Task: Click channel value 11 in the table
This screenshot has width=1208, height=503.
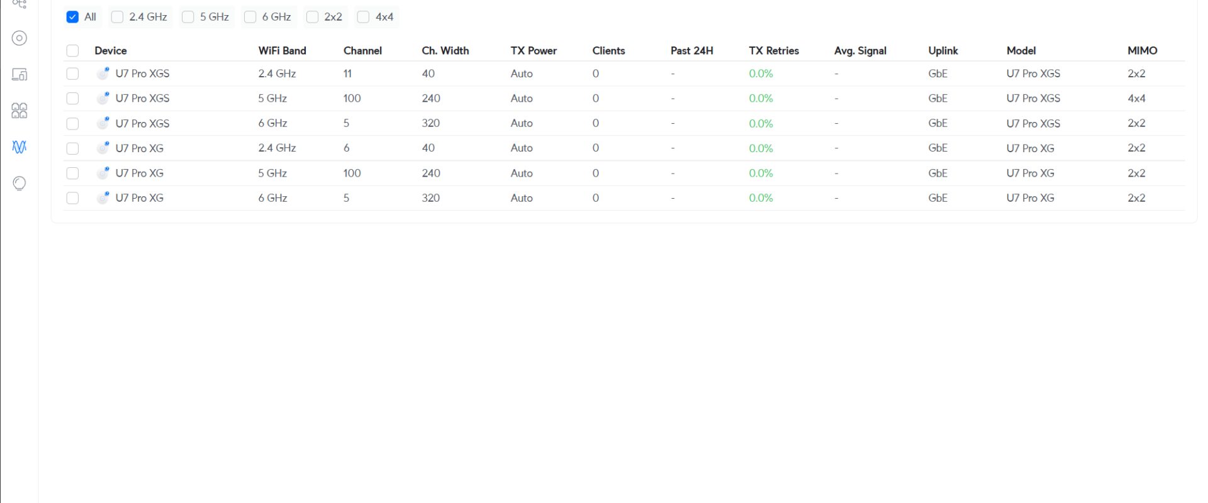Action: coord(347,74)
